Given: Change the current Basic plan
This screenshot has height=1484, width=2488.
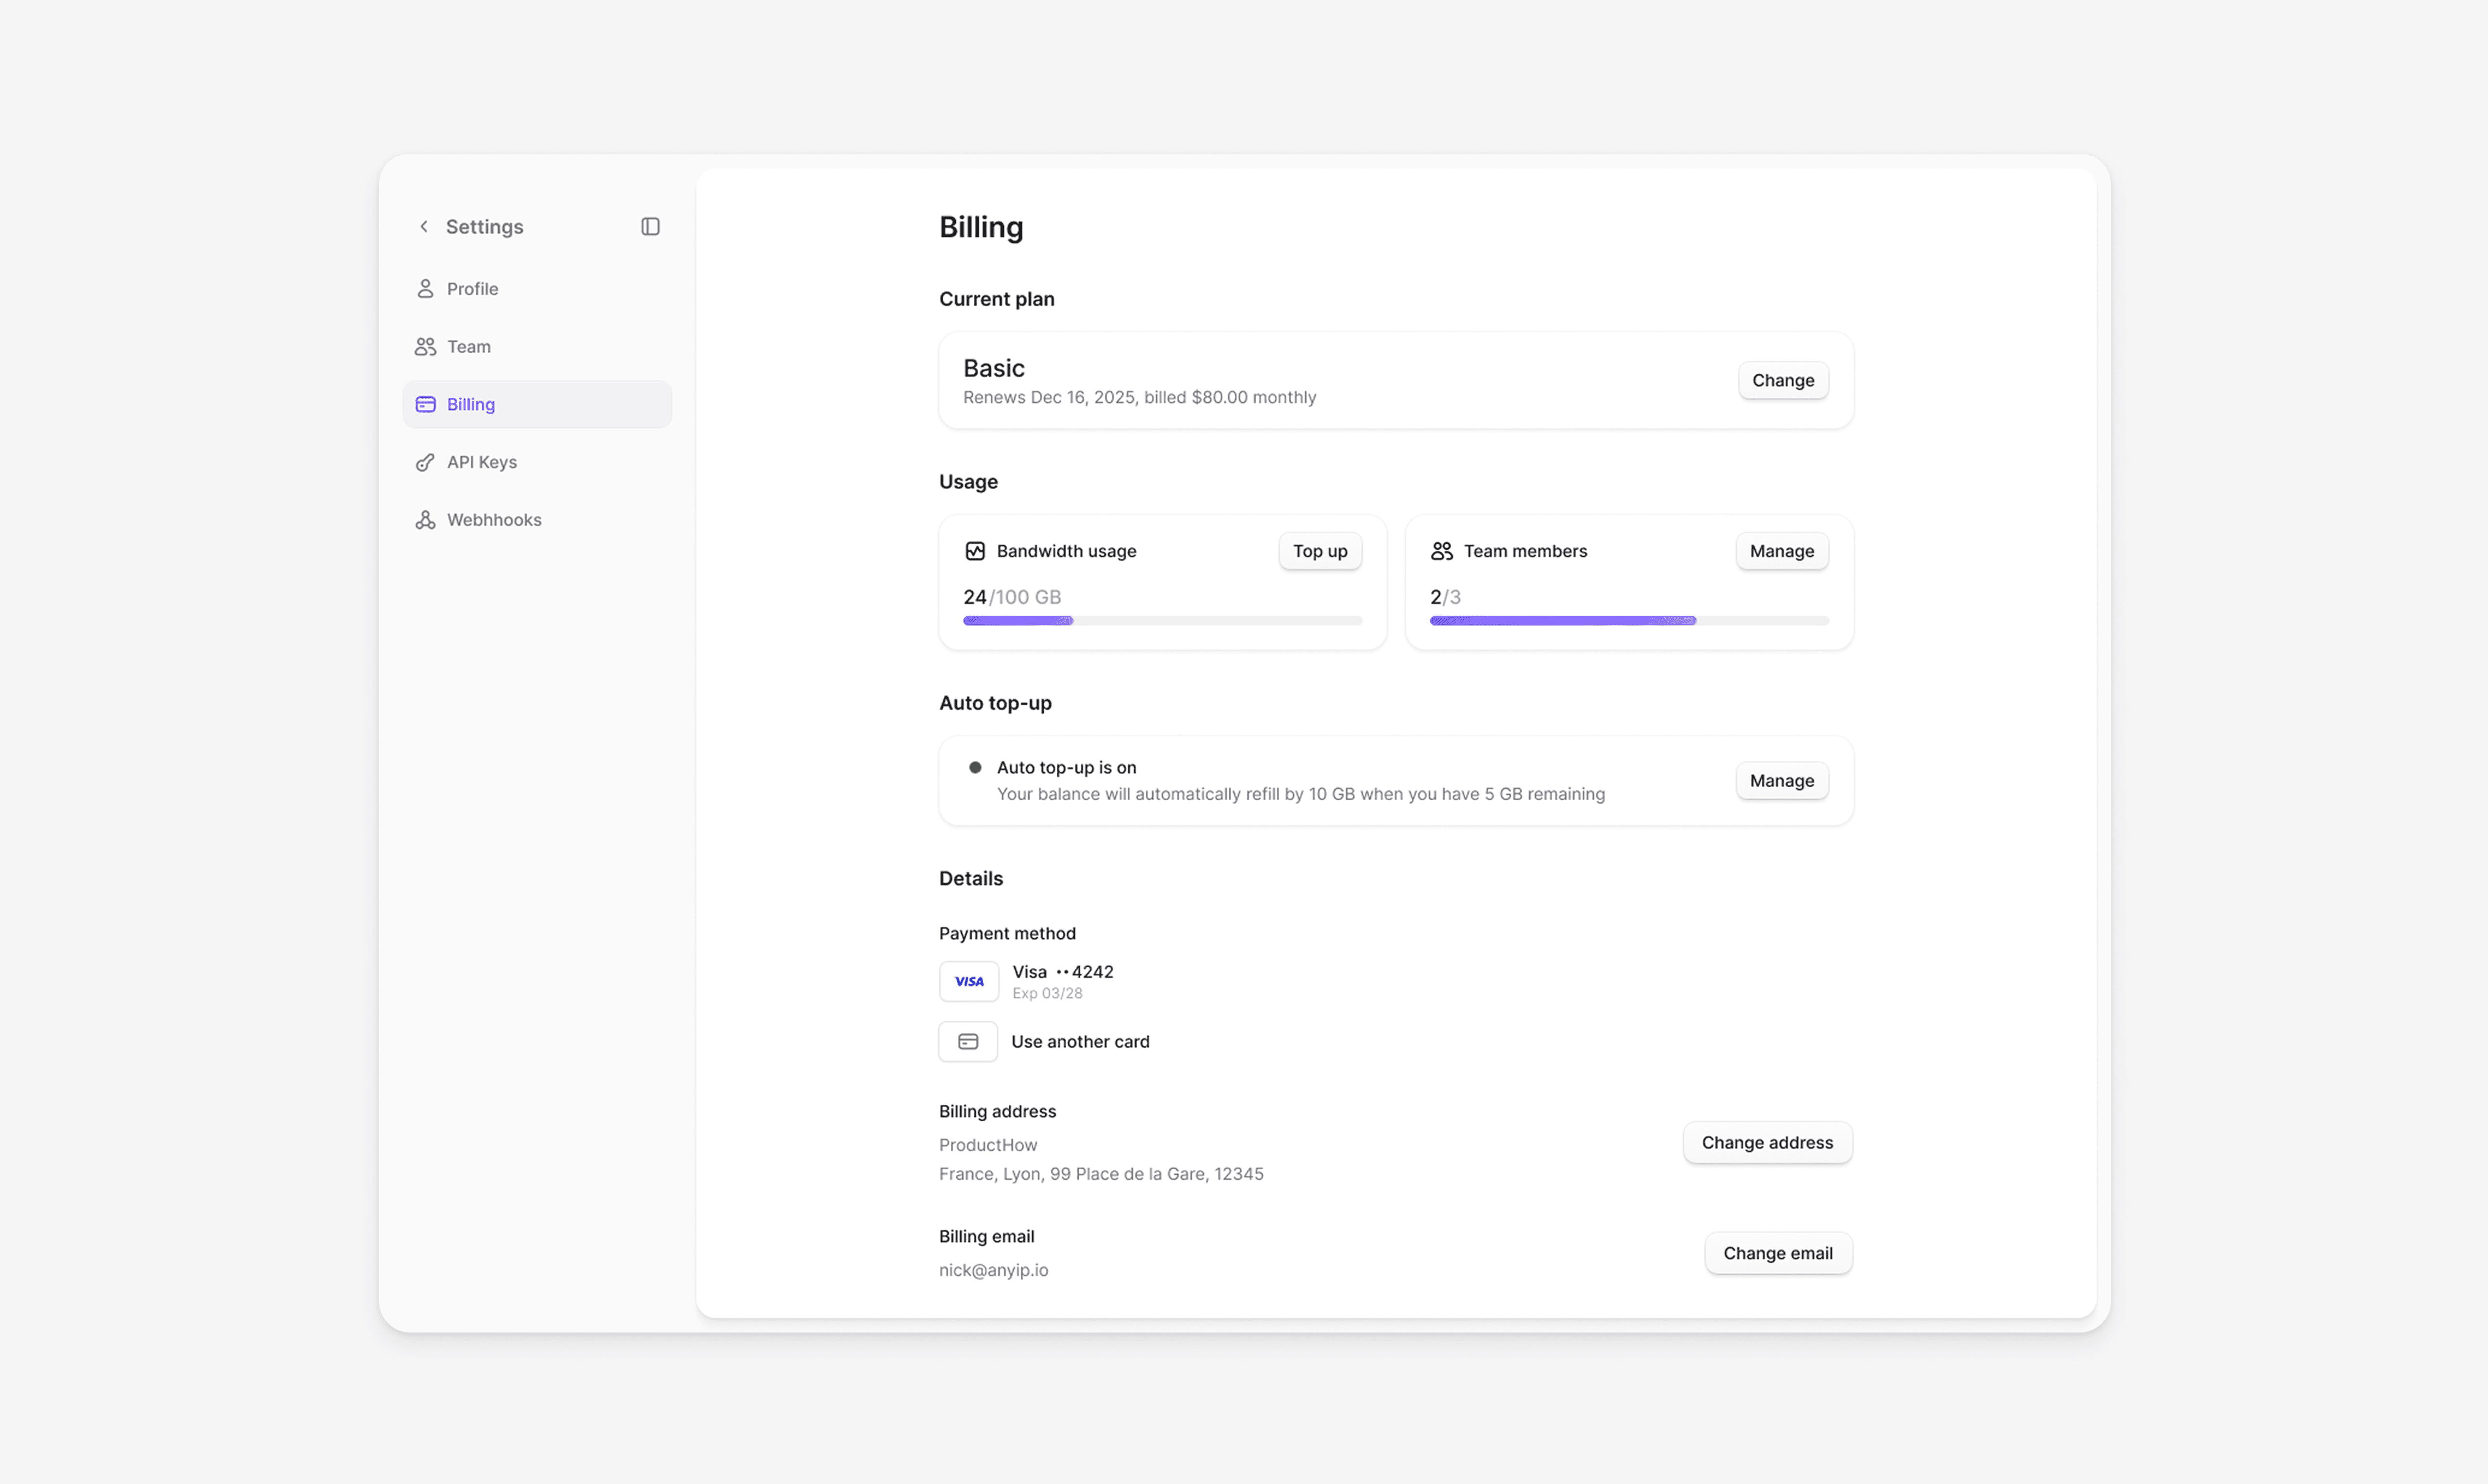Looking at the screenshot, I should click(1783, 381).
